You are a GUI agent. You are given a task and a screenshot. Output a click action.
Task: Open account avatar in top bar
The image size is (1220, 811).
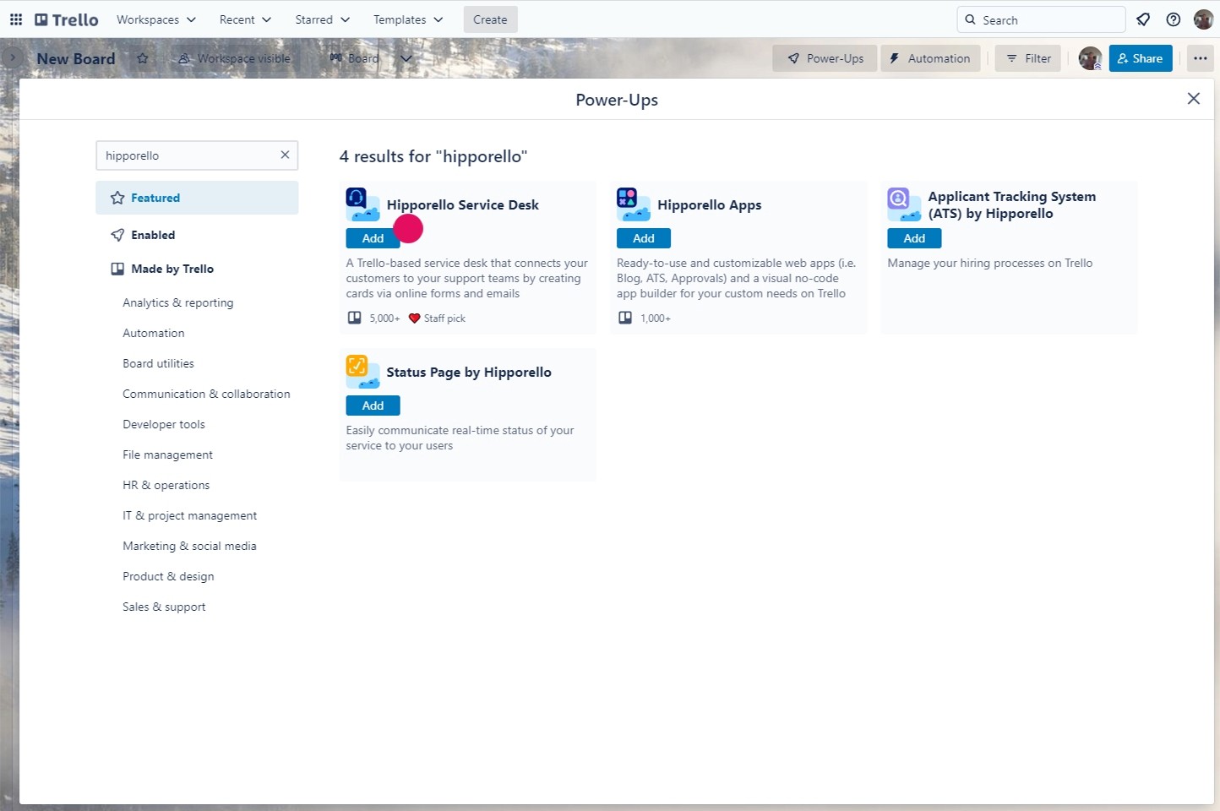(1203, 19)
